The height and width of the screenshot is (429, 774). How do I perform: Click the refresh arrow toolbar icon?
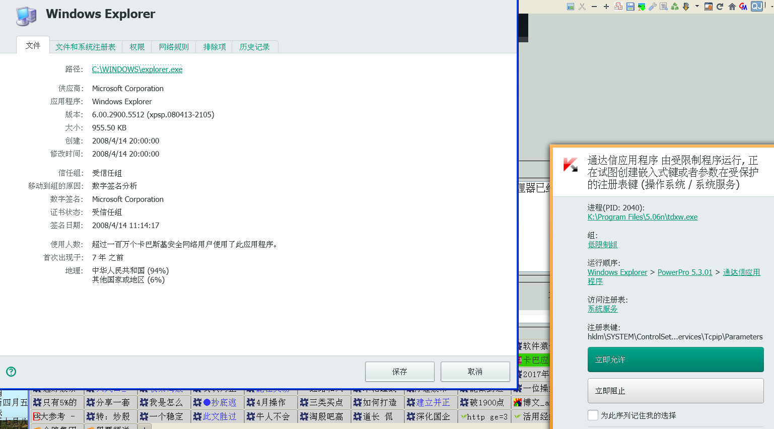[720, 7]
